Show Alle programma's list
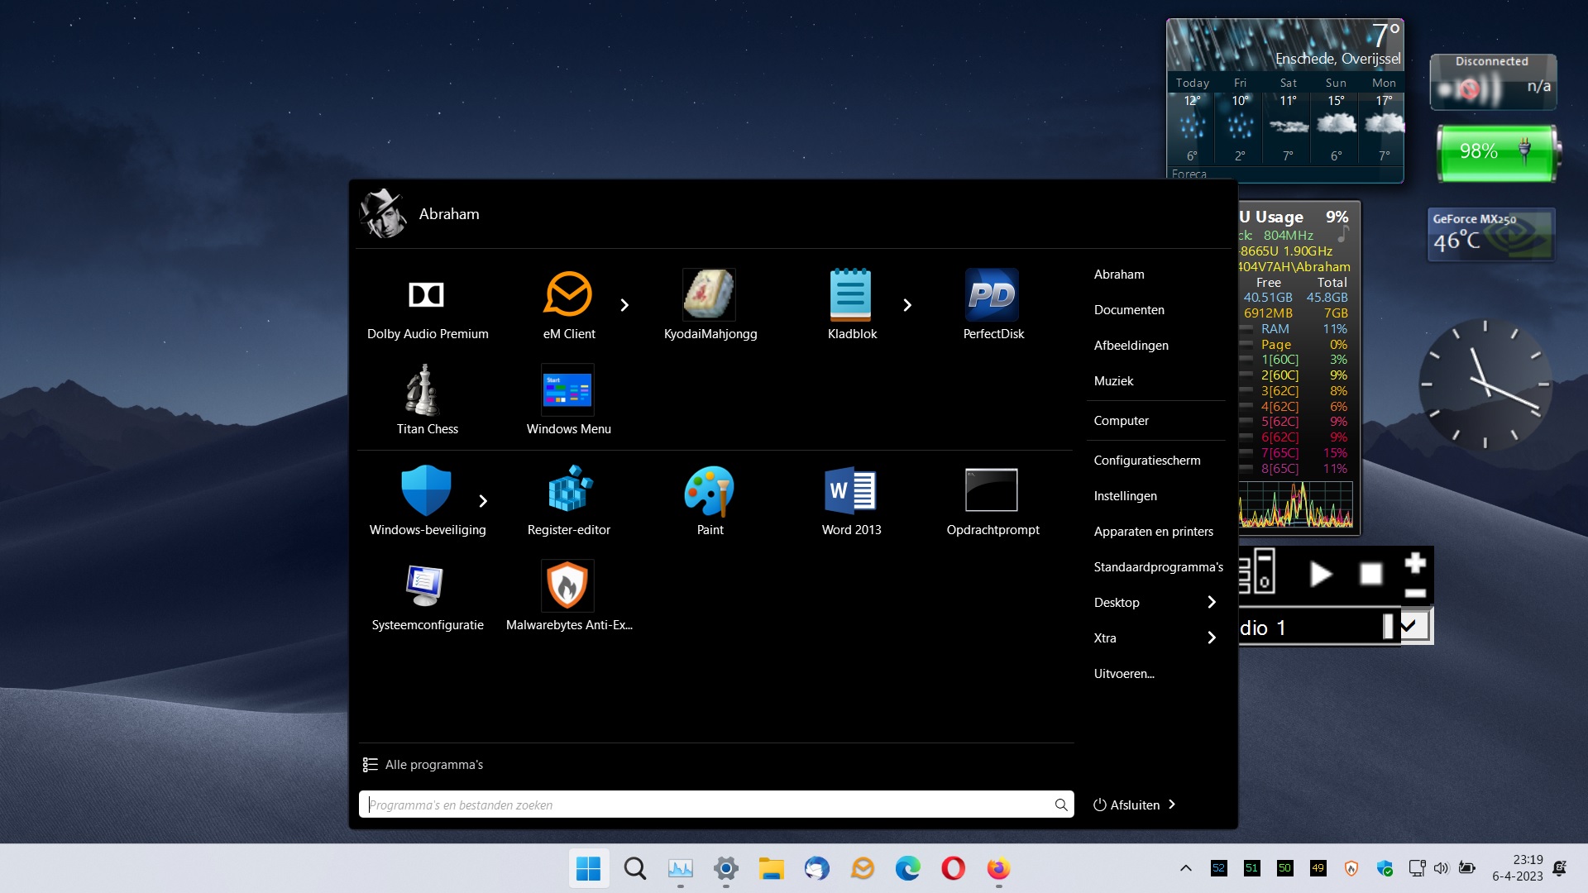 point(423,764)
